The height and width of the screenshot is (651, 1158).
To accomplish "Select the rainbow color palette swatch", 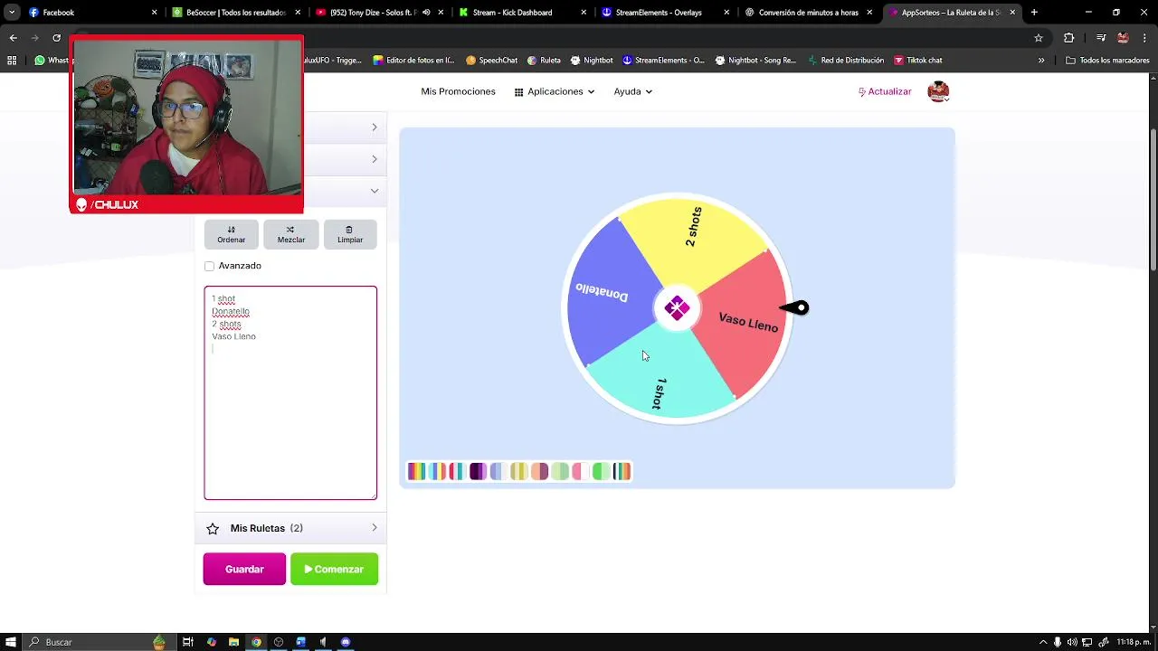I will pyautogui.click(x=416, y=471).
